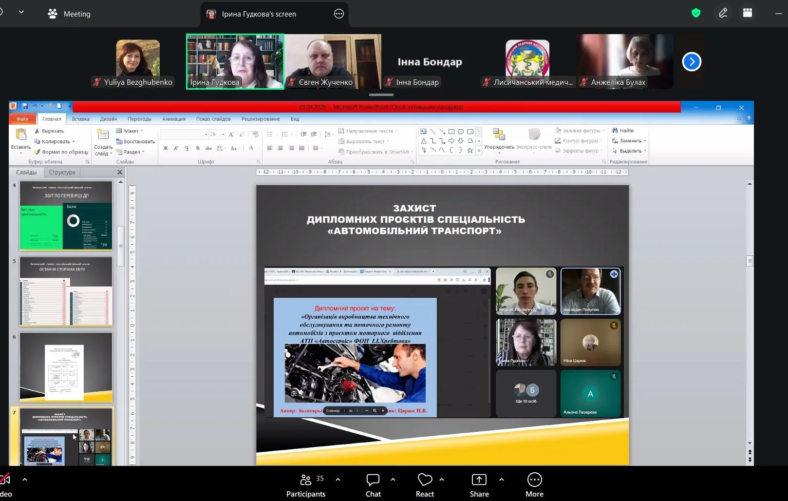Click the Упорядочить arrange icon

click(x=499, y=134)
